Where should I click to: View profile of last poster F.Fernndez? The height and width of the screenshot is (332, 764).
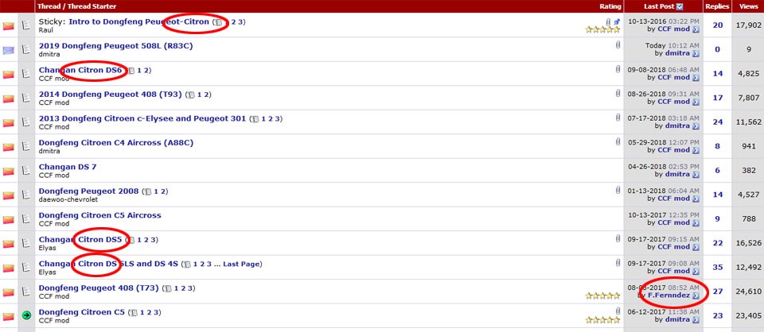pyautogui.click(x=668, y=295)
